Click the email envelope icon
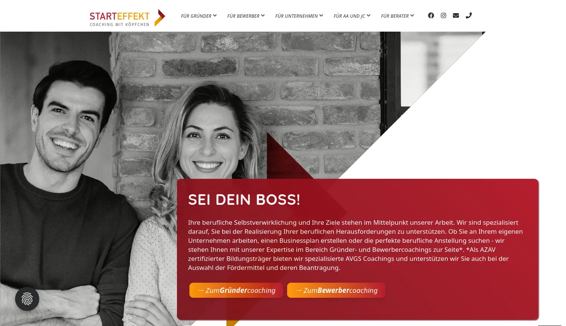566x326 pixels. click(456, 15)
